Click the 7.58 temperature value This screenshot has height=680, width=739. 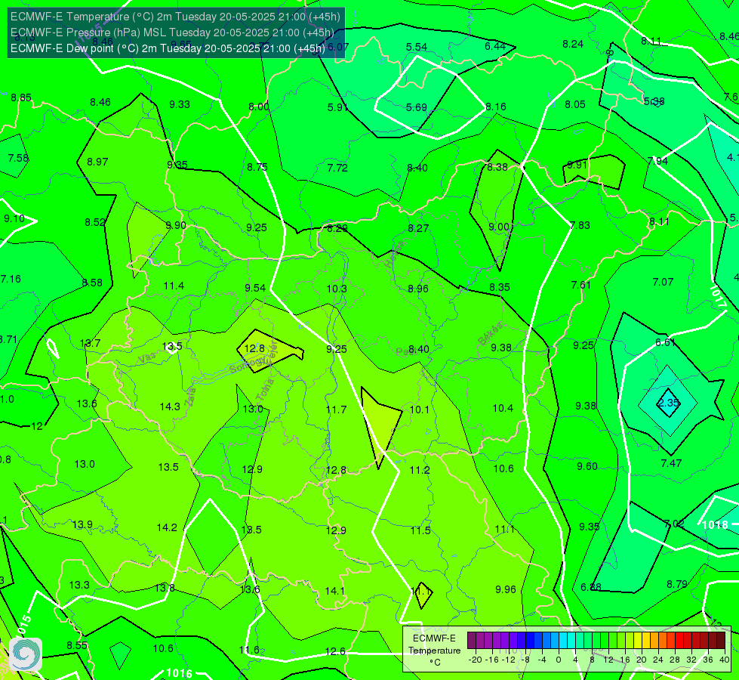pyautogui.click(x=18, y=158)
